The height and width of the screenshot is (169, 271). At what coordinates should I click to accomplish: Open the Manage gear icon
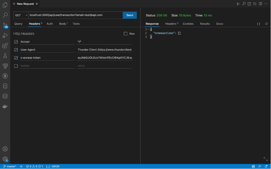click(5, 159)
